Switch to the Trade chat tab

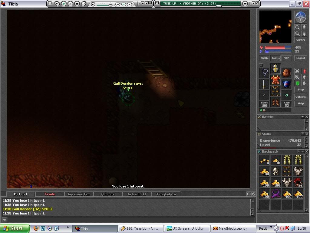coord(50,194)
